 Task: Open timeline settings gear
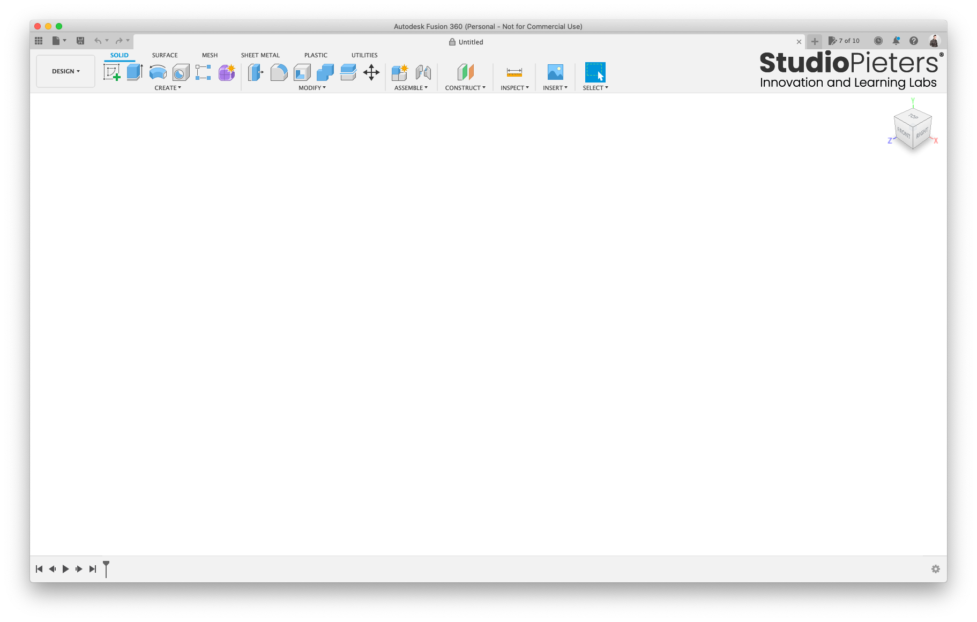(936, 569)
